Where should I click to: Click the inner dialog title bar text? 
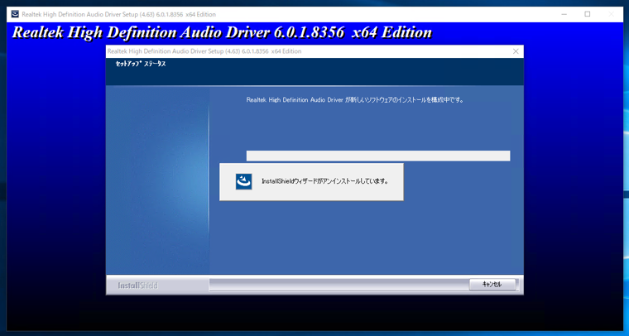pyautogui.click(x=204, y=51)
